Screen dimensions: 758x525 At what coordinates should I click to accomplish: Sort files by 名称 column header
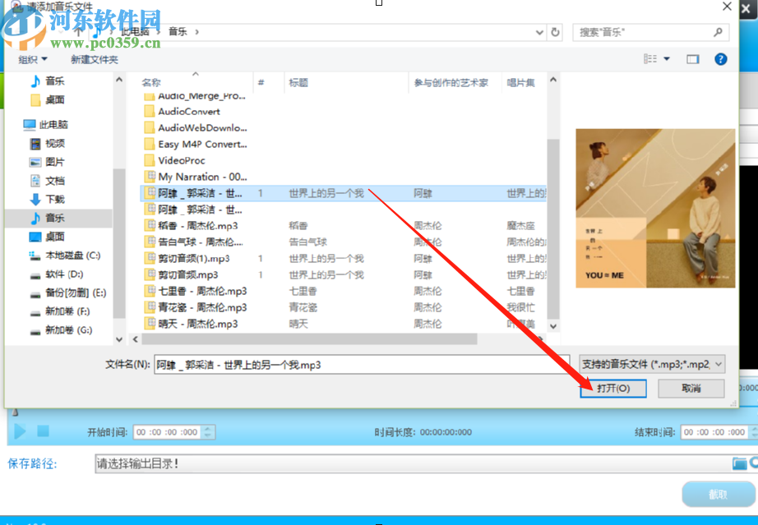[151, 83]
